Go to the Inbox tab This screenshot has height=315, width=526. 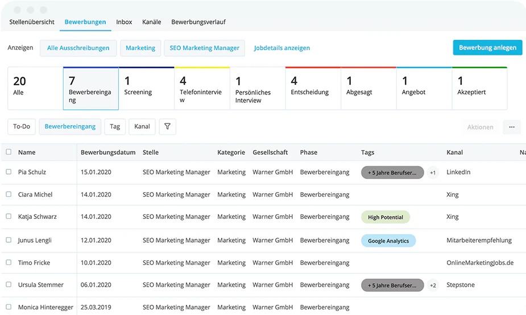(124, 22)
